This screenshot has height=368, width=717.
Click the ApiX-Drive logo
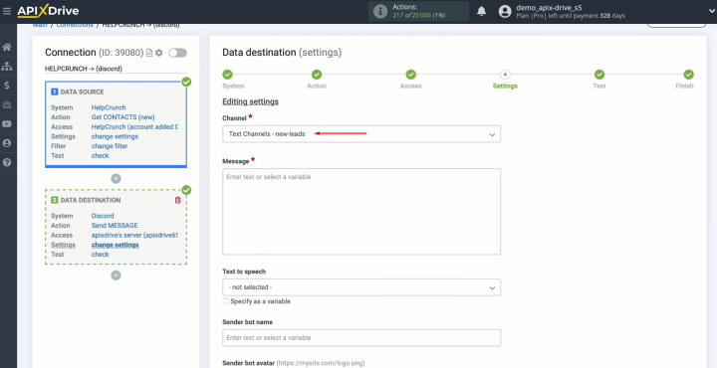pyautogui.click(x=48, y=11)
